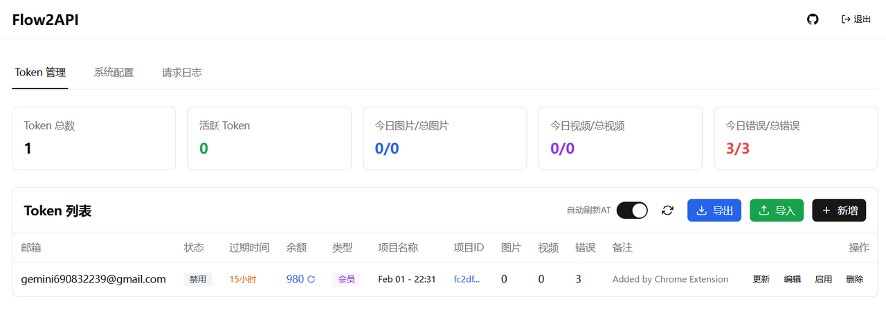This screenshot has height=331, width=886.
Task: Click the 15小时 expiry value
Action: tap(243, 279)
